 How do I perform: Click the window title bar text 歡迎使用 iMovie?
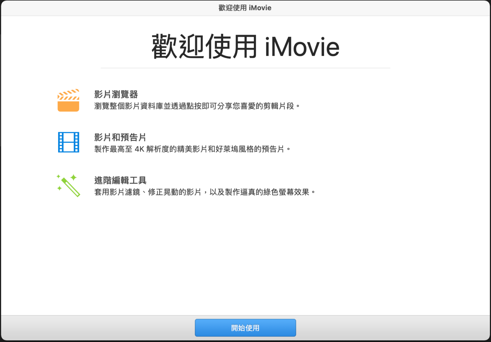[245, 8]
